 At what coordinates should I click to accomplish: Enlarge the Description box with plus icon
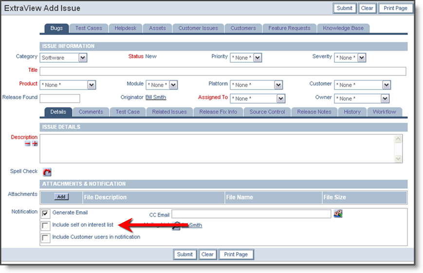coord(35,144)
